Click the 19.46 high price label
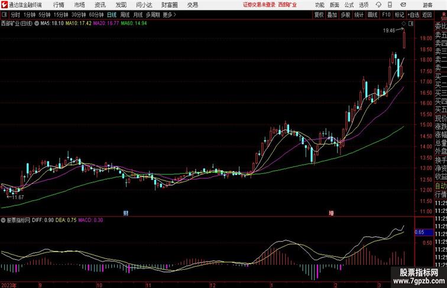Image resolution: width=447 pixels, height=288 pixels. coord(389,31)
